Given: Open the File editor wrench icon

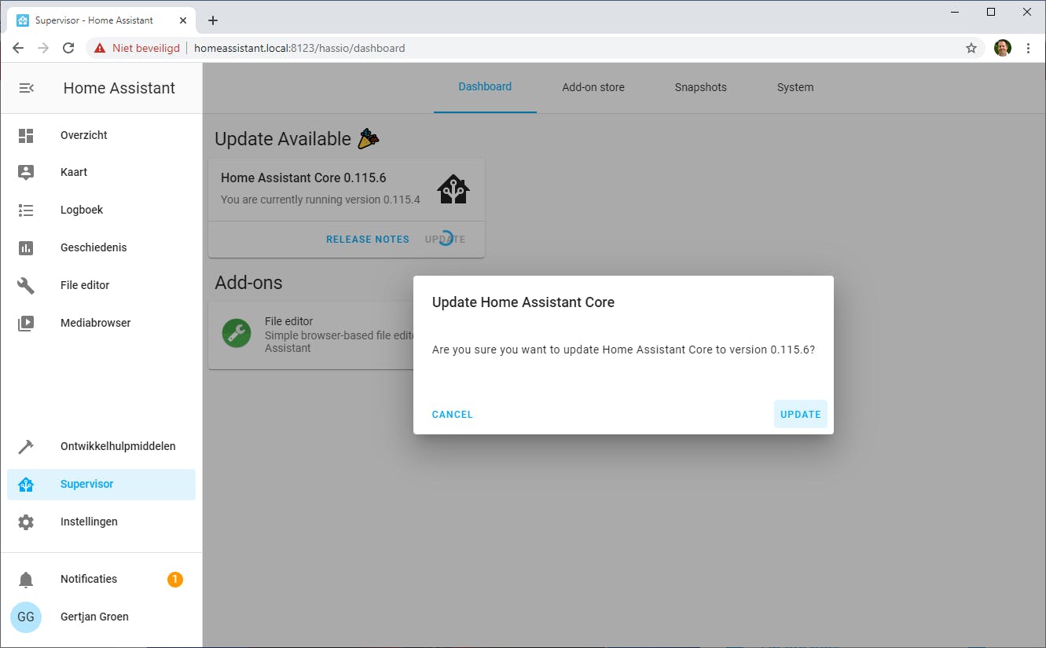Looking at the screenshot, I should coord(26,285).
